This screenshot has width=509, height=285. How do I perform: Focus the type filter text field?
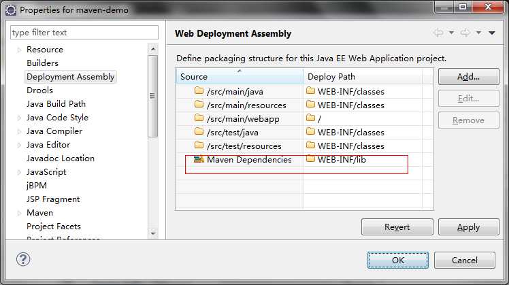84,33
